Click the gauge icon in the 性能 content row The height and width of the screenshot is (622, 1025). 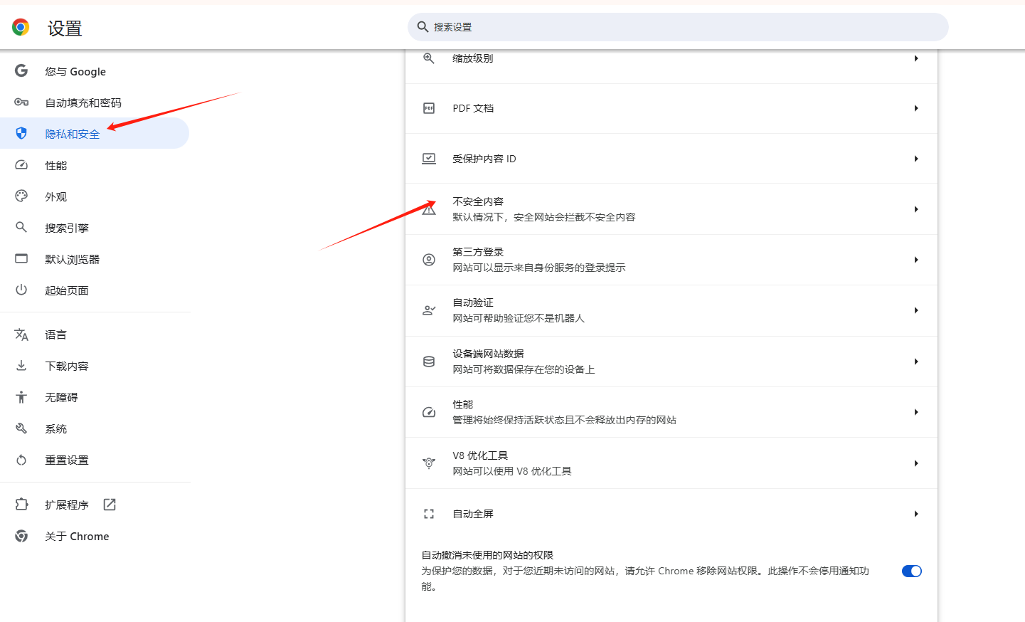(x=429, y=412)
